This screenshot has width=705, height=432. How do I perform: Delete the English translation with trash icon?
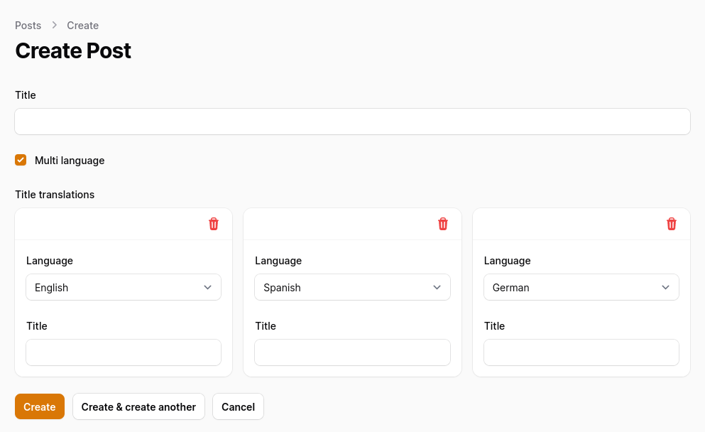pyautogui.click(x=214, y=224)
